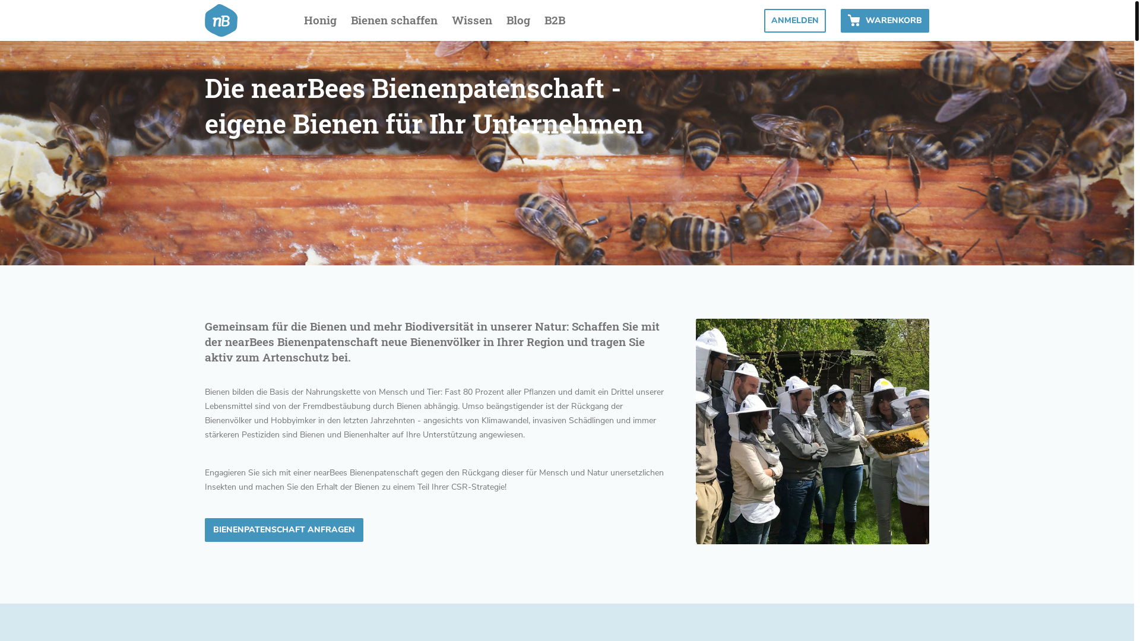Select the B2B nav item

(x=555, y=20)
